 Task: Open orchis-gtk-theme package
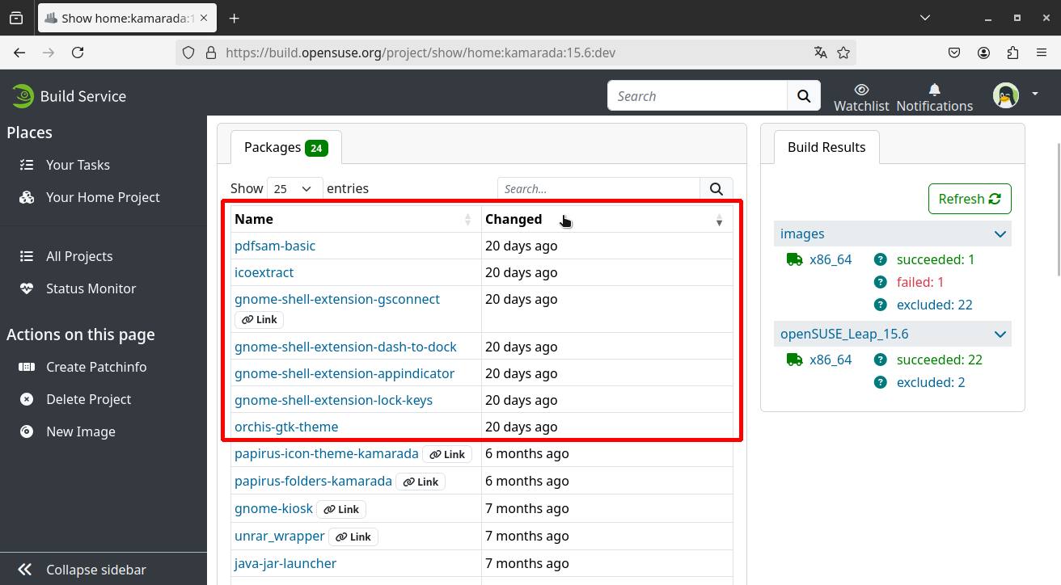point(286,427)
